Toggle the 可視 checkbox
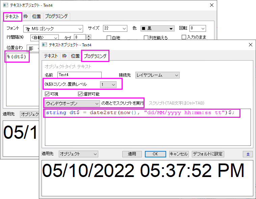This screenshot has height=199, width=256. coord(47,94)
